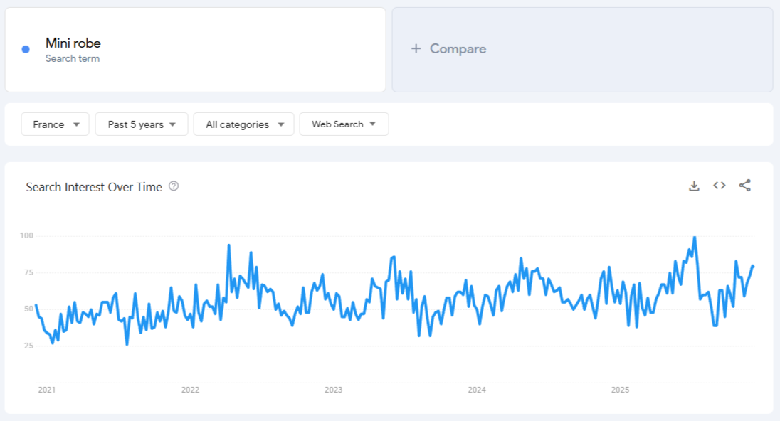Open the All categories dropdown
780x421 pixels.
coord(243,124)
